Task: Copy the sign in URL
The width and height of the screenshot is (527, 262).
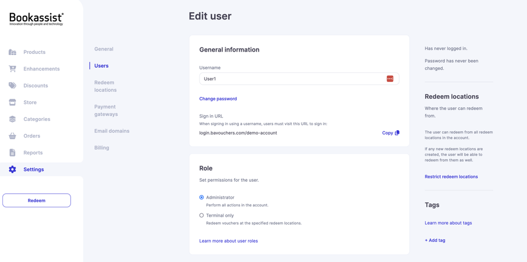Action: (391, 133)
